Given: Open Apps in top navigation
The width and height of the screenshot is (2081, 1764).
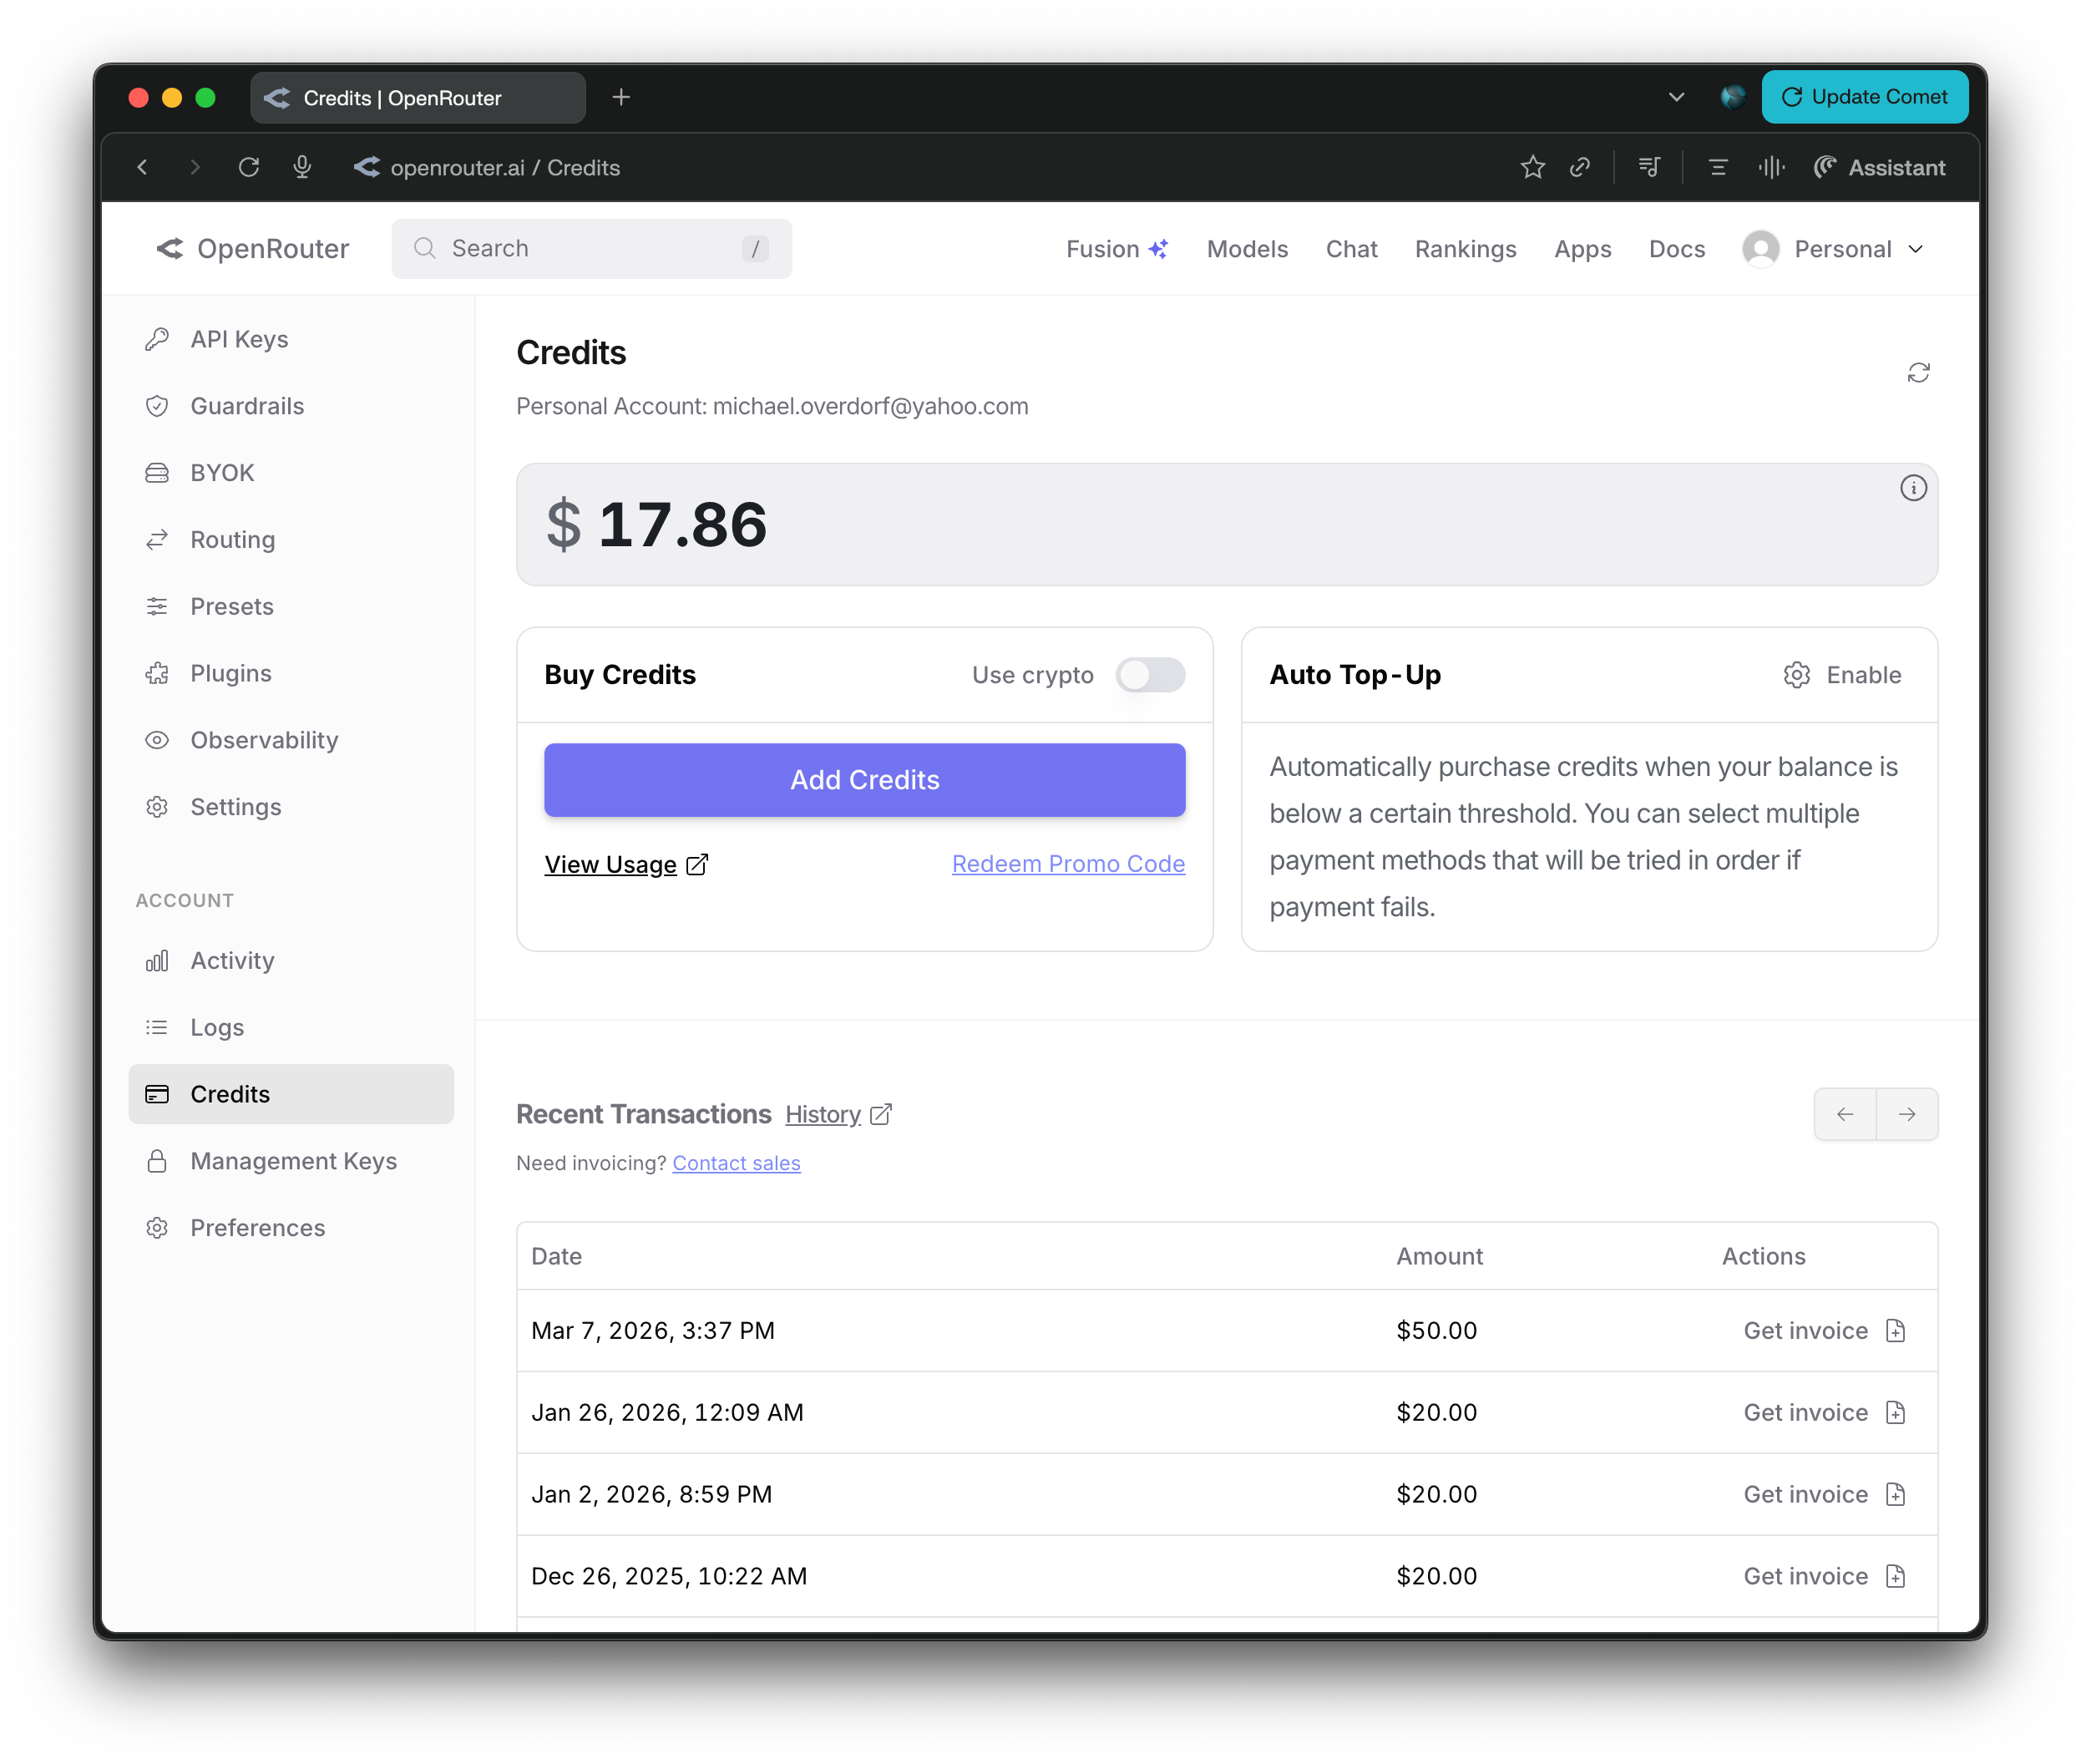Looking at the screenshot, I should coord(1582,249).
